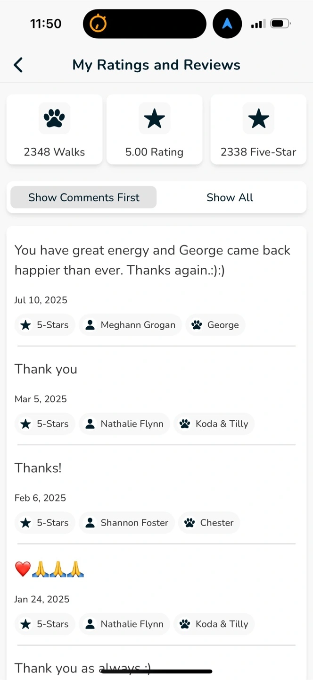Image resolution: width=313 pixels, height=680 pixels.
Task: Tap the 5-Stars chip on Feb 6 review
Action: 45,523
